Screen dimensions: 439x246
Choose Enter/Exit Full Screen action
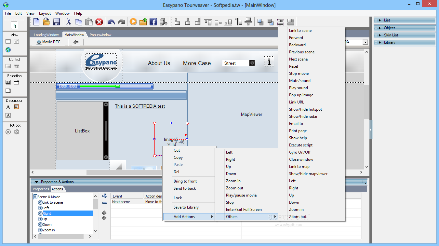244,210
